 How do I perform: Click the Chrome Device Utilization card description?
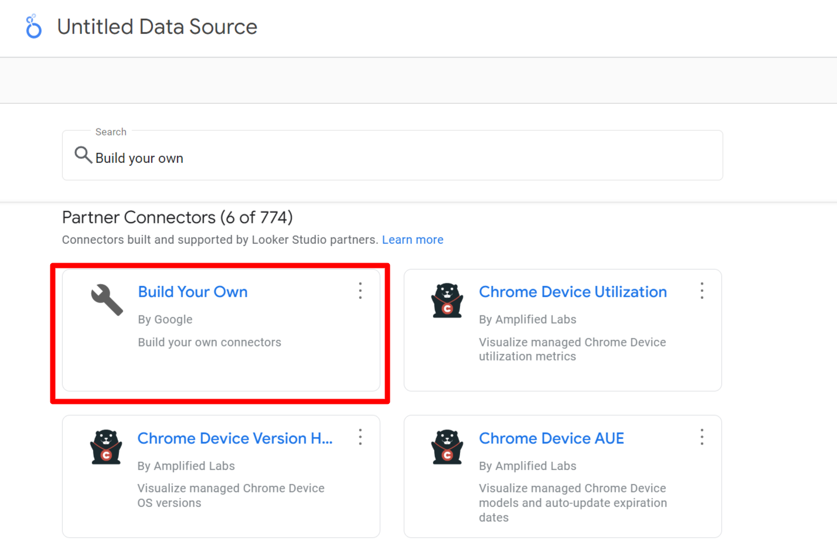coord(573,349)
